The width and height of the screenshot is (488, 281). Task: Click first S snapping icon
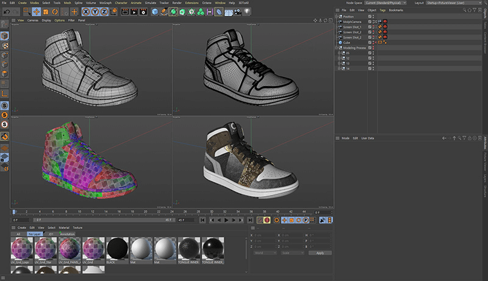click(x=5, y=106)
